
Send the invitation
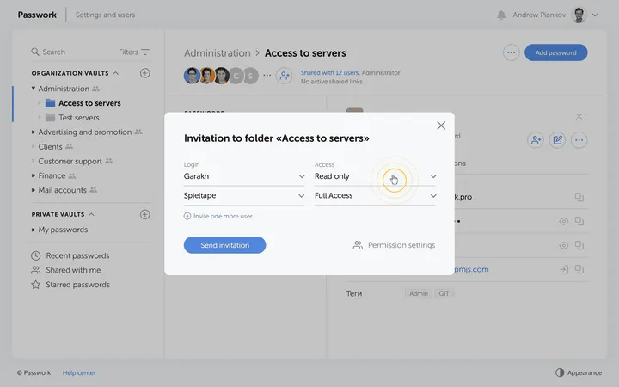tap(224, 245)
